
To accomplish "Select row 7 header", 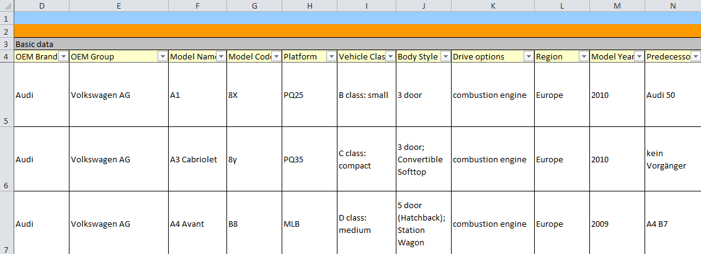I will coord(7,223).
